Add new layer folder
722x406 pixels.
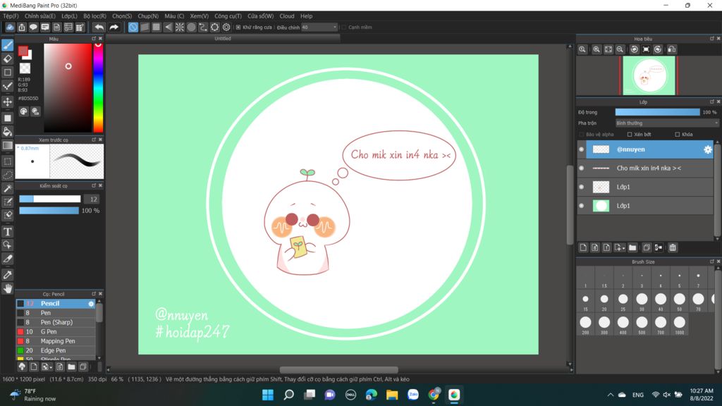632,247
